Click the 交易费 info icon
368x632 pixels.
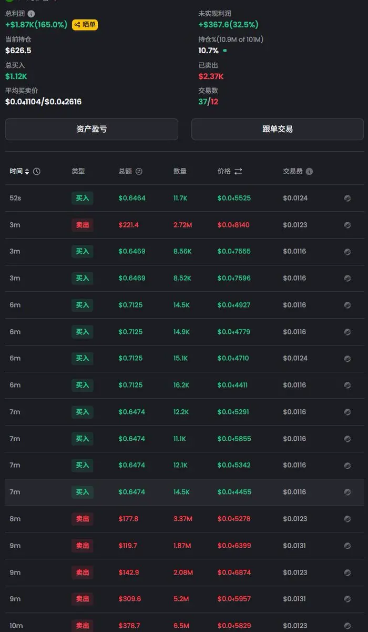click(x=309, y=172)
